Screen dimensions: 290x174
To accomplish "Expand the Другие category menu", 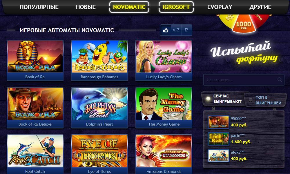I will pos(260,7).
